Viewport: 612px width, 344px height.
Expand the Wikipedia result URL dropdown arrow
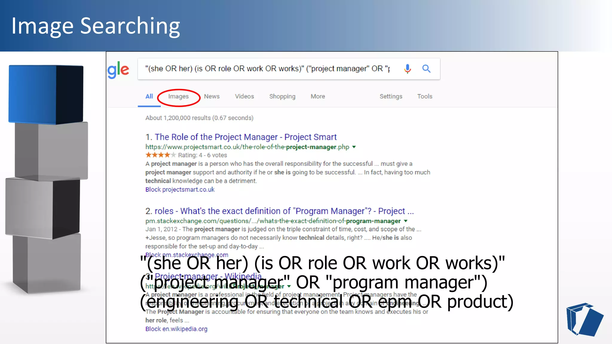tap(289, 286)
